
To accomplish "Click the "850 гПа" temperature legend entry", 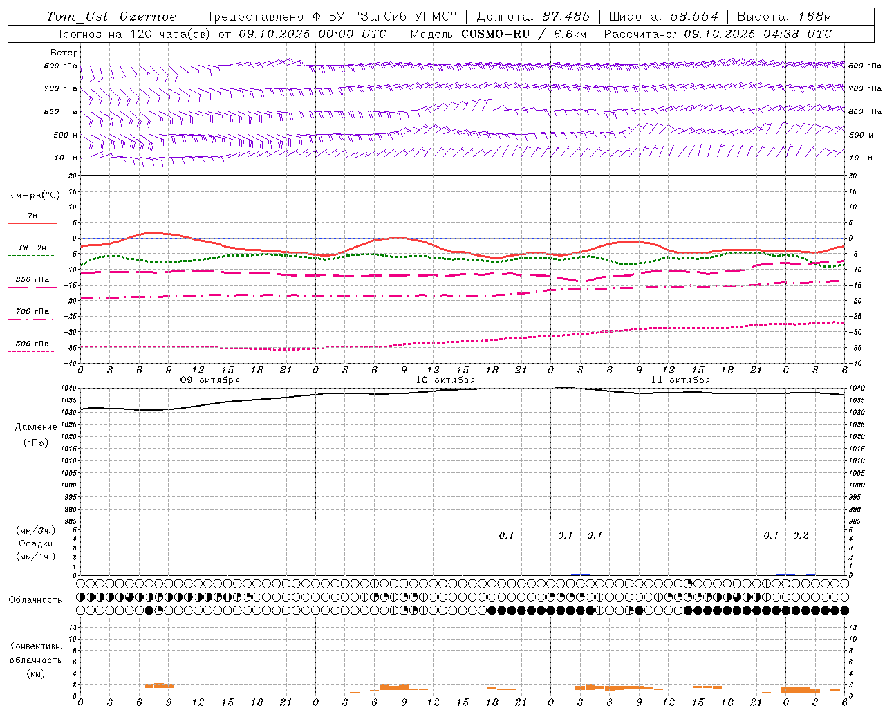I will coord(32,280).
